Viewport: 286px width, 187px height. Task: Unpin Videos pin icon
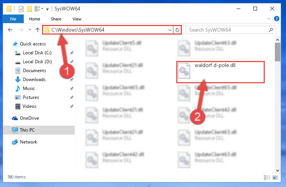[x=72, y=106]
